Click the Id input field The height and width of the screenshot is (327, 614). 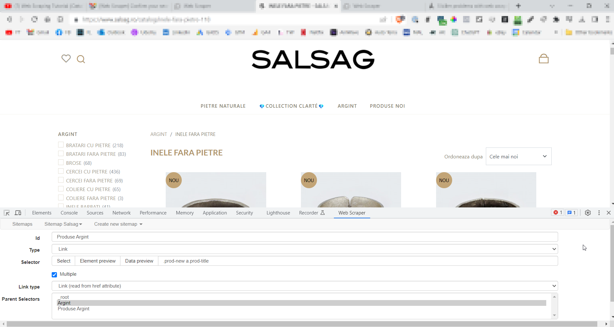point(304,237)
